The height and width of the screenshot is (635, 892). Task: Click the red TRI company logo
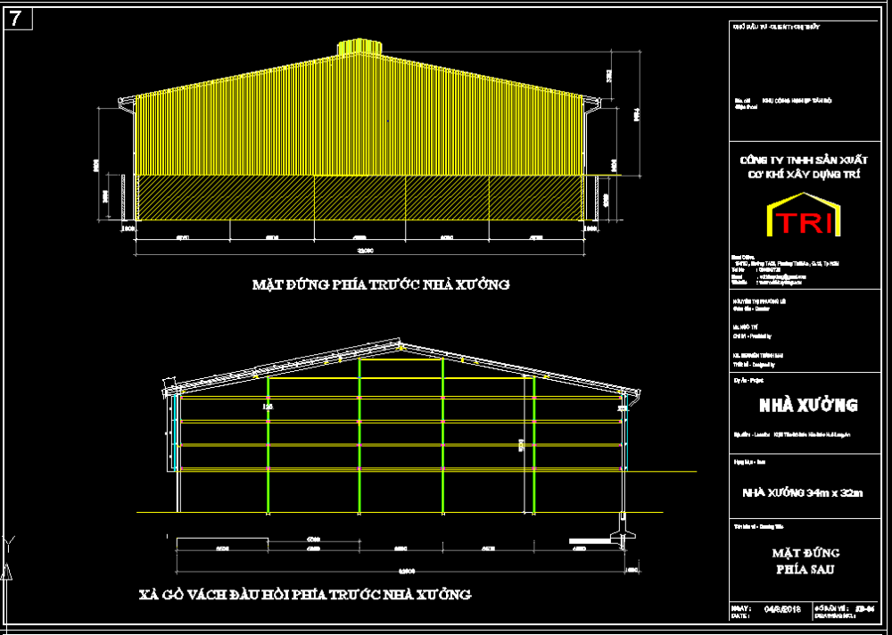point(804,215)
